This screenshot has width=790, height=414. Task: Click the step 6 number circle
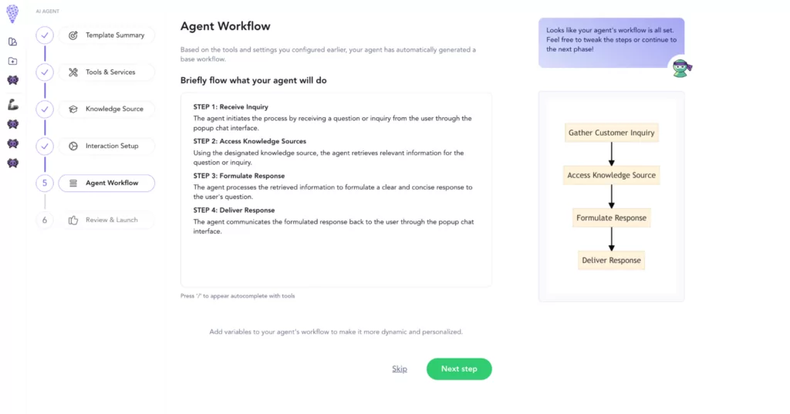coord(45,220)
